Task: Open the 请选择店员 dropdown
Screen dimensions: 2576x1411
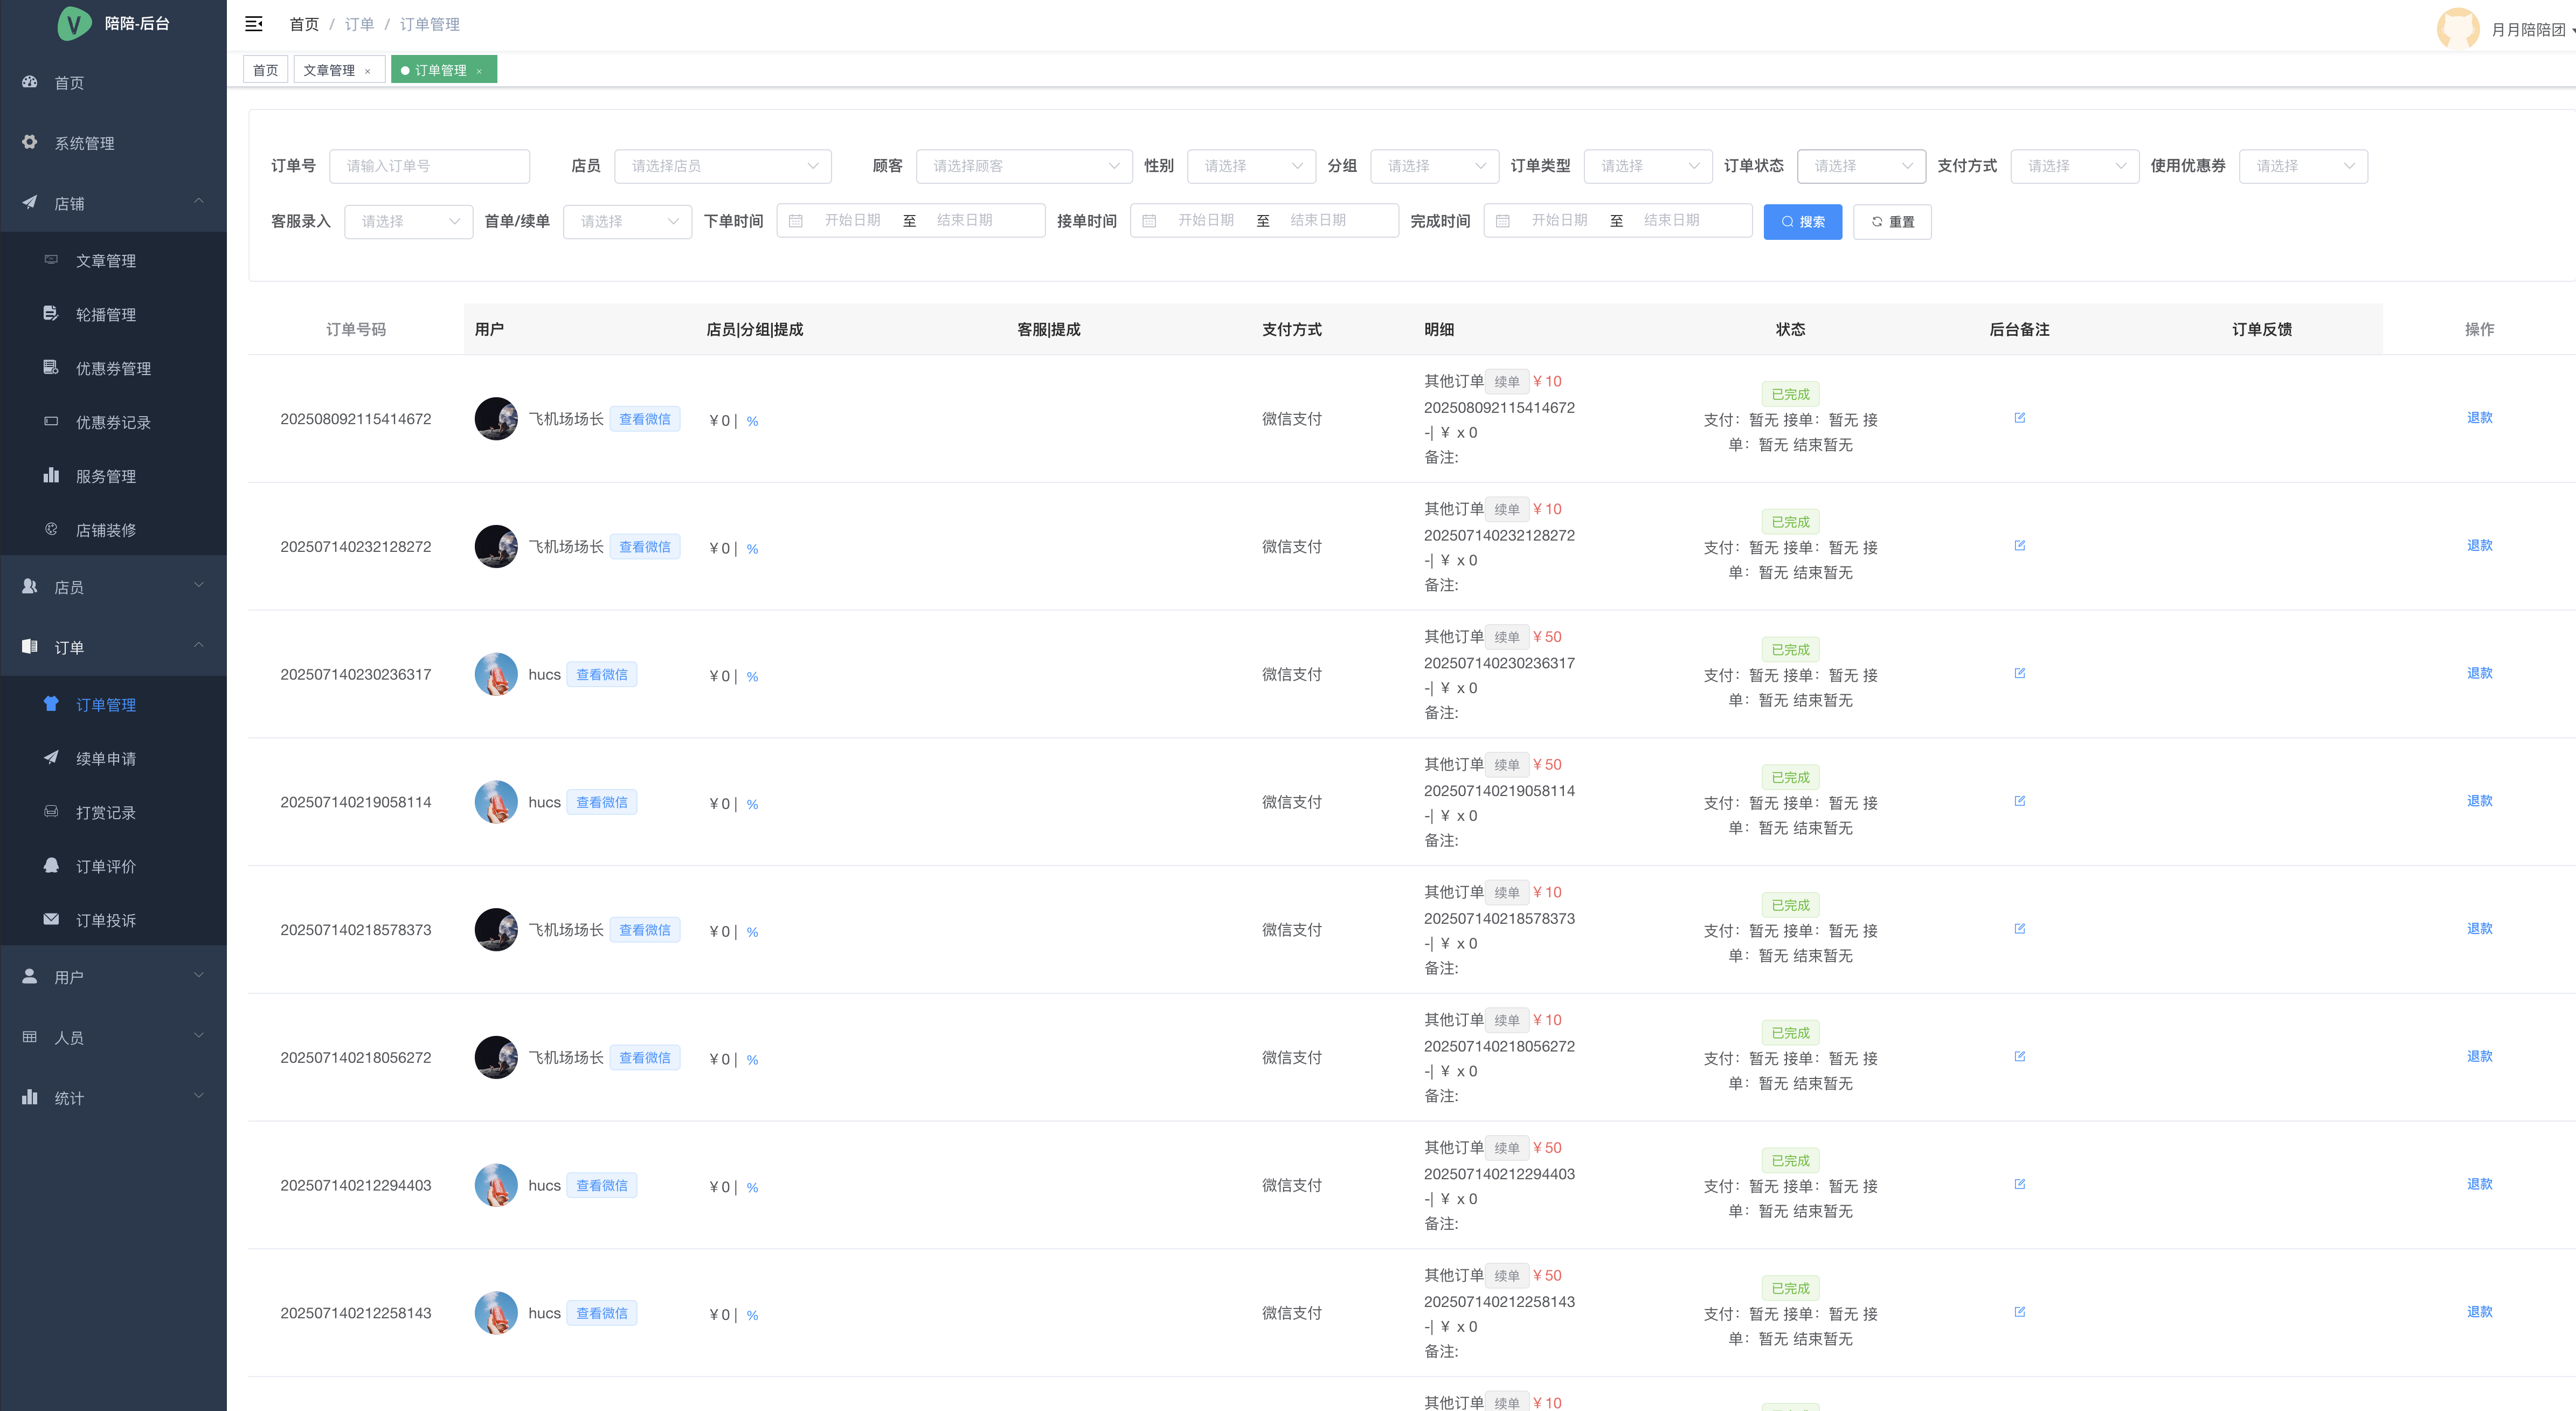Action: pyautogui.click(x=722, y=166)
